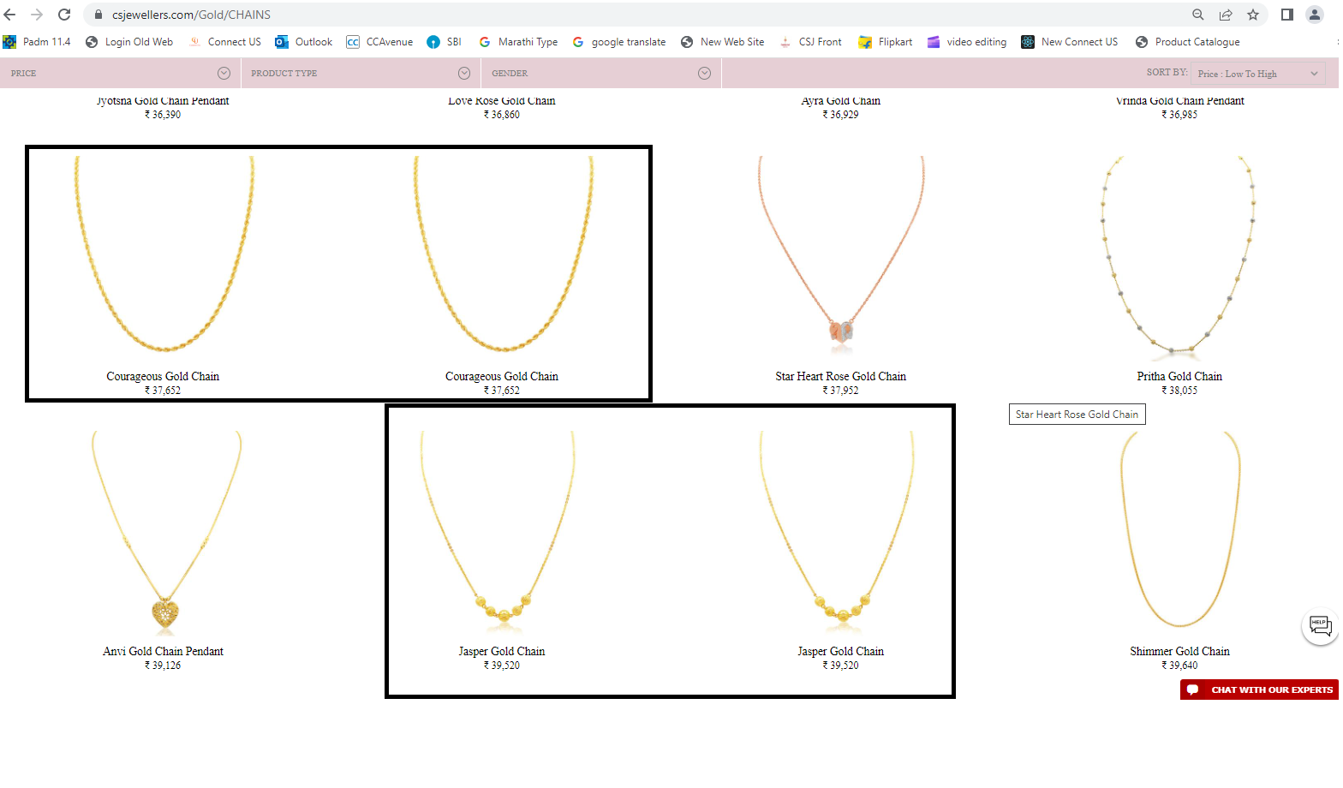Open Connect US bookmark

click(224, 42)
